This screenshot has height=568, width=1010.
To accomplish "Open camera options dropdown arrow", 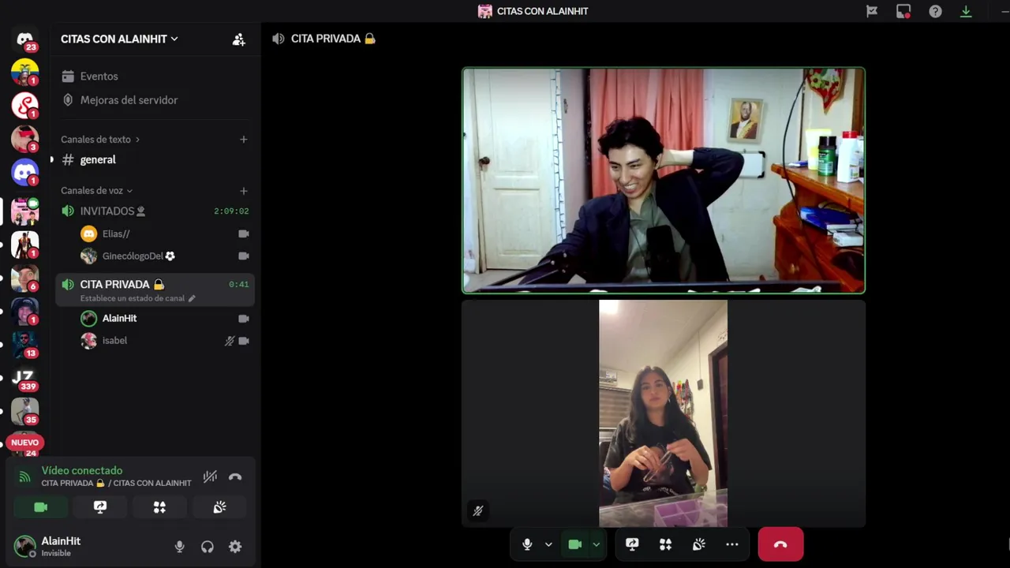I will point(597,544).
